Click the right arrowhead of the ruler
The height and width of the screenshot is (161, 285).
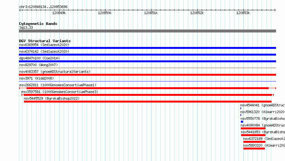(x=275, y=10)
